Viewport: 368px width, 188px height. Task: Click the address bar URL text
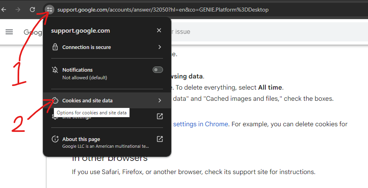163,10
